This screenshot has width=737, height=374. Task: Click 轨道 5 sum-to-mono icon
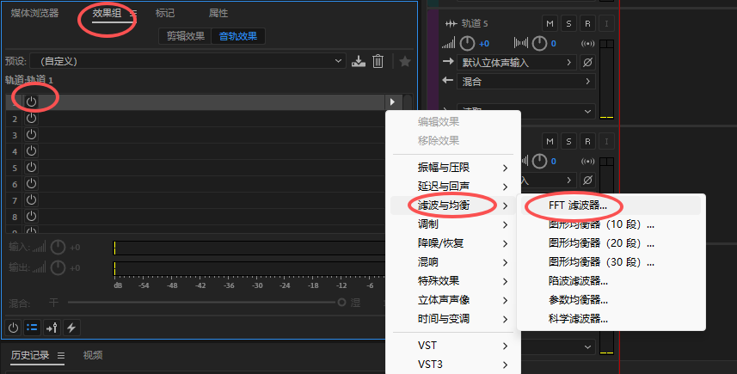[587, 44]
